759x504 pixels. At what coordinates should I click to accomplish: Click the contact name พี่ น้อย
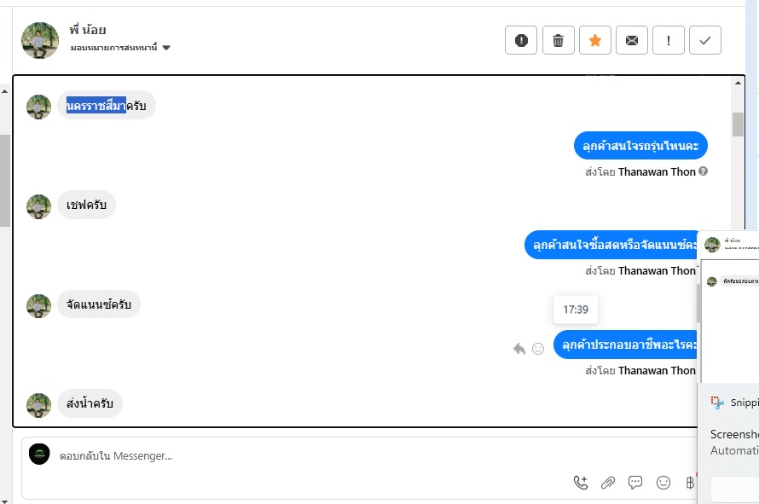(88, 31)
